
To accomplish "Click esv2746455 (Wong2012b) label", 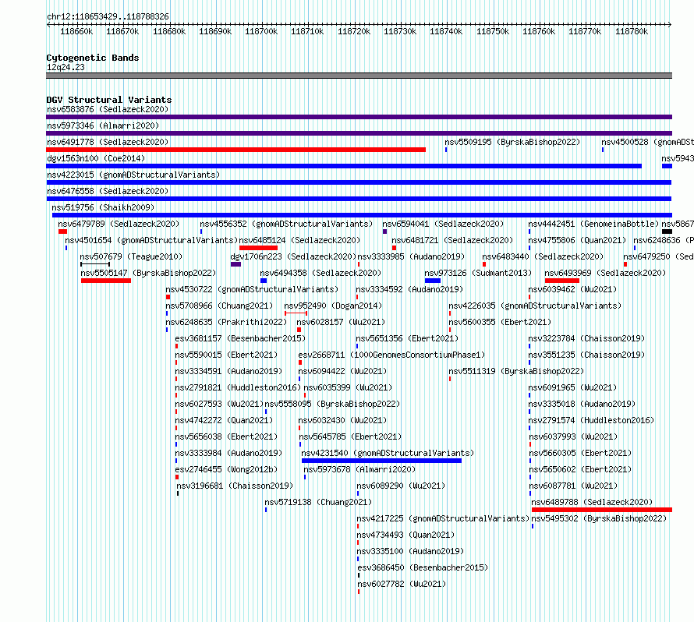I will tap(226, 469).
